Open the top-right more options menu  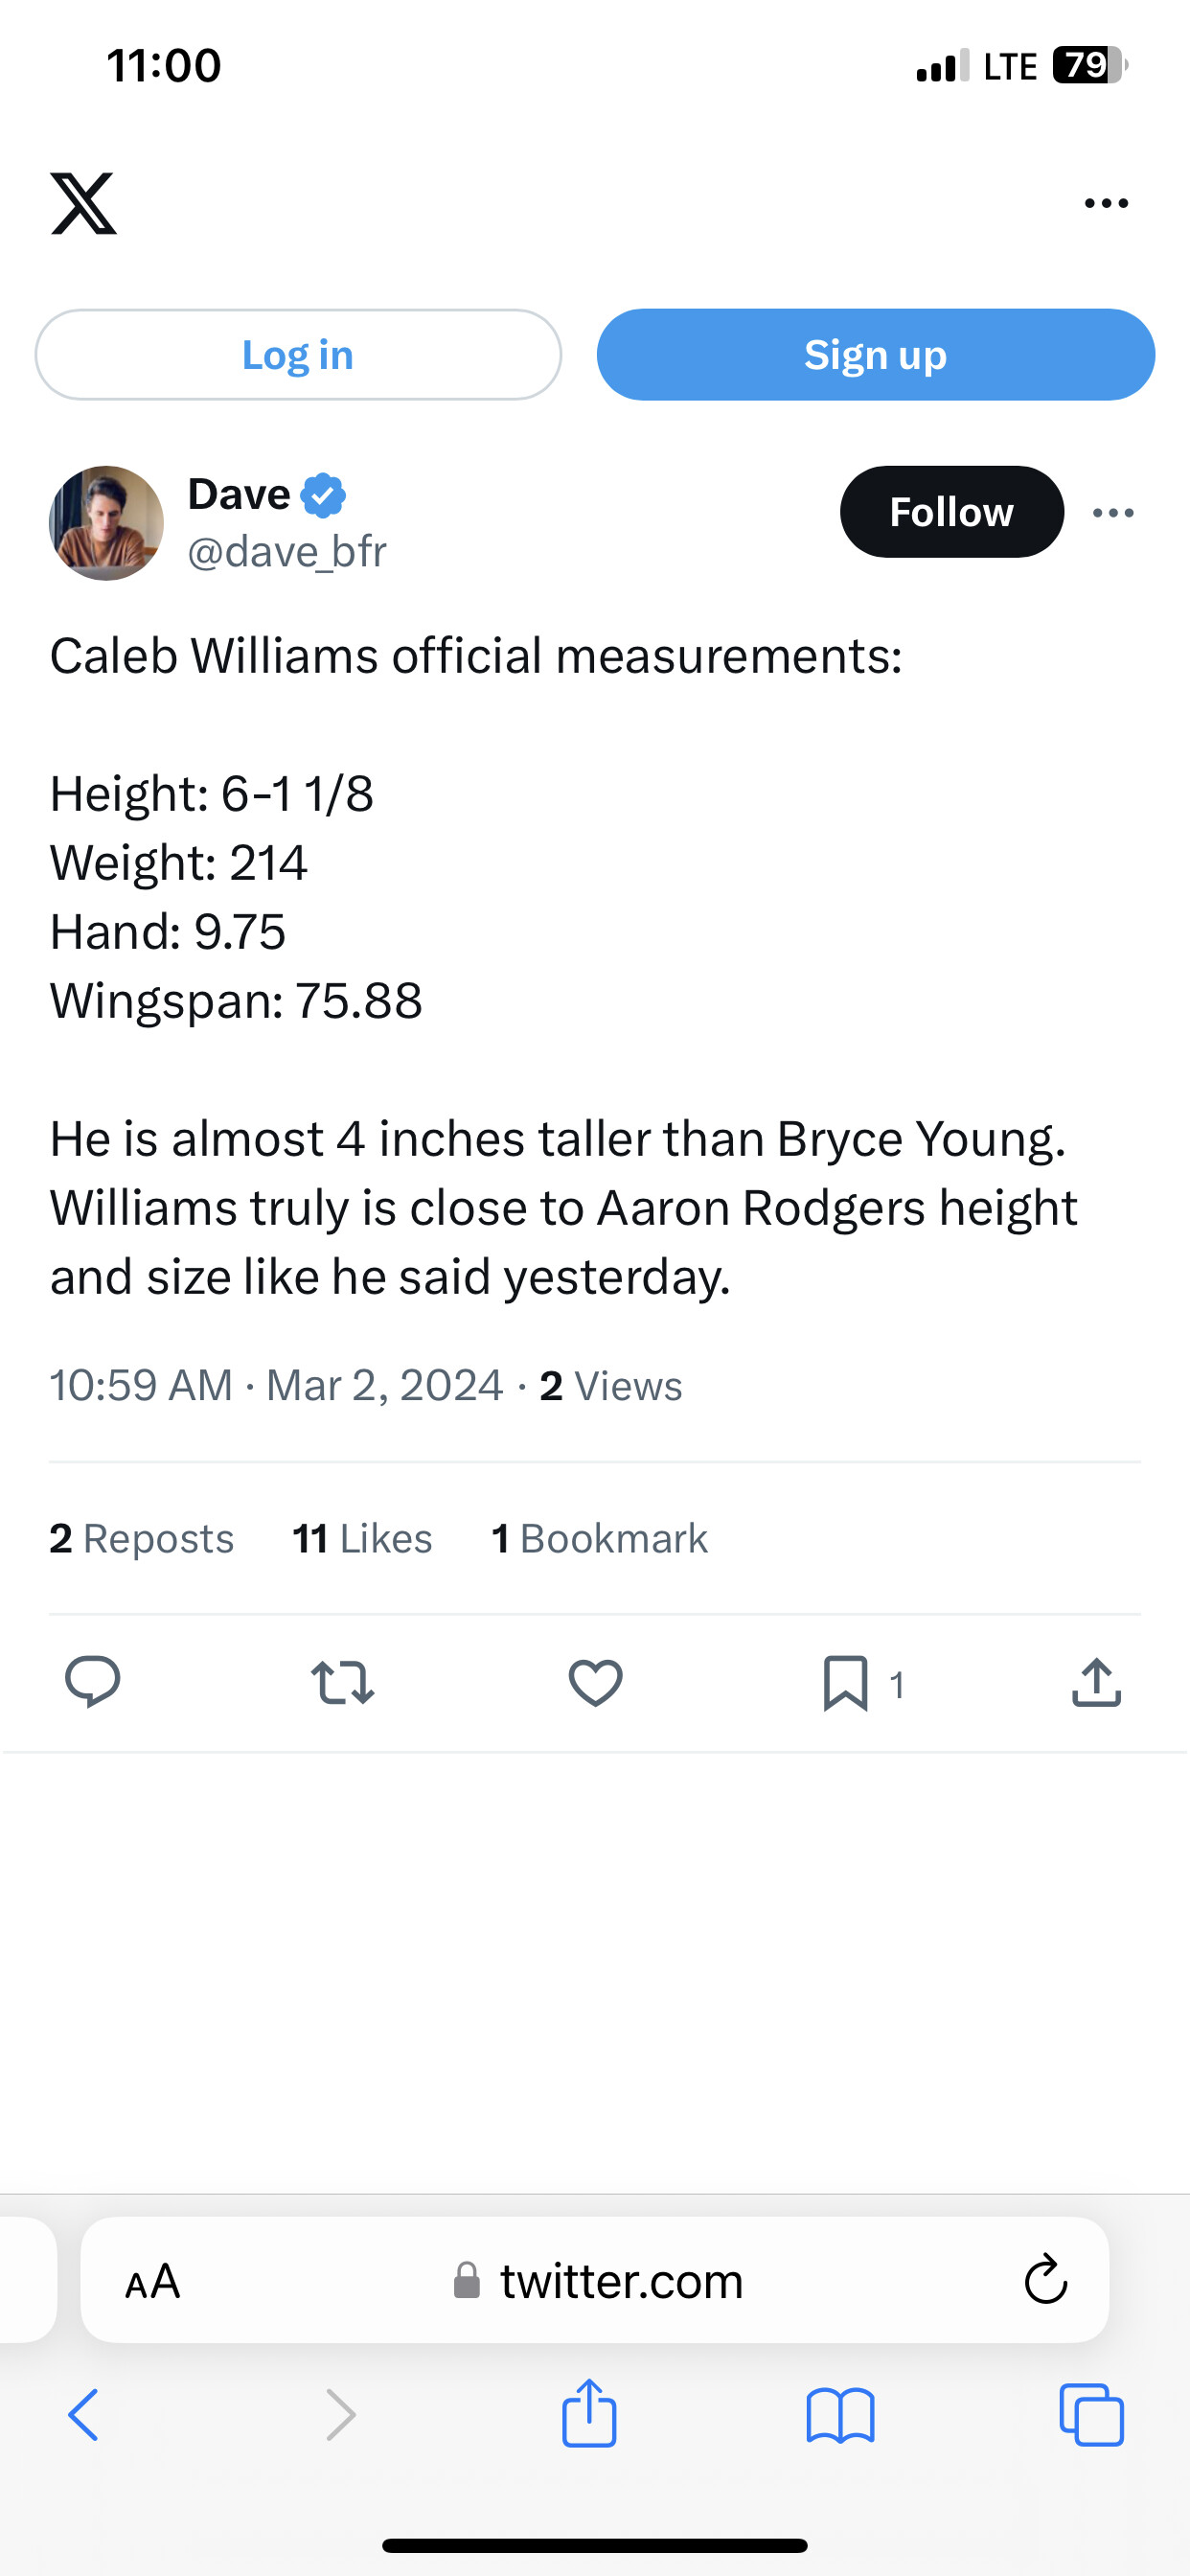coord(1106,203)
